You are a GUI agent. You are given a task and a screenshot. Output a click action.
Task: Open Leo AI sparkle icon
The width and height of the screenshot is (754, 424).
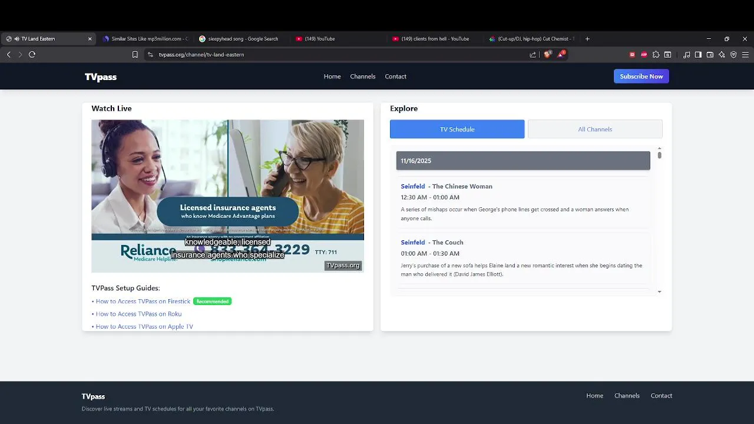point(722,54)
